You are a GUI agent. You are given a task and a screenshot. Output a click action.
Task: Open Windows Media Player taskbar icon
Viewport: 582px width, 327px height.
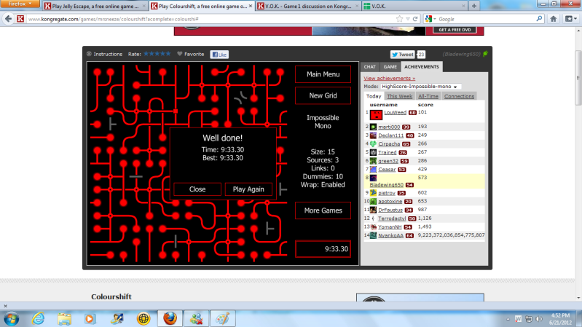90,319
